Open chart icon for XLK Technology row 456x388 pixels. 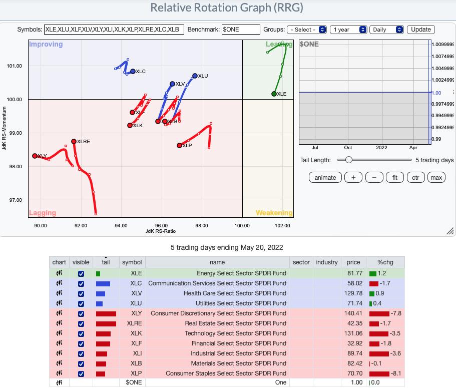59,333
